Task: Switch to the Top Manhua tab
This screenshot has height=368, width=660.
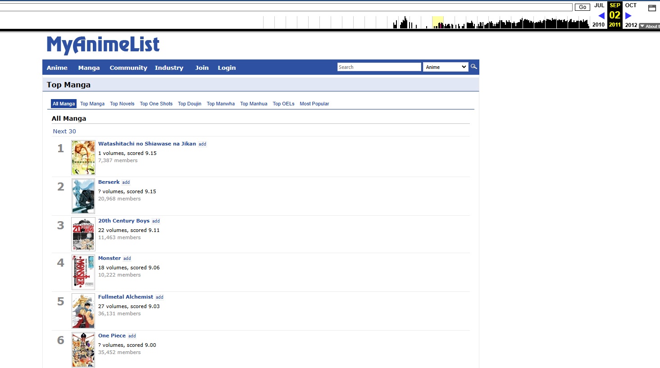Action: pyautogui.click(x=254, y=104)
